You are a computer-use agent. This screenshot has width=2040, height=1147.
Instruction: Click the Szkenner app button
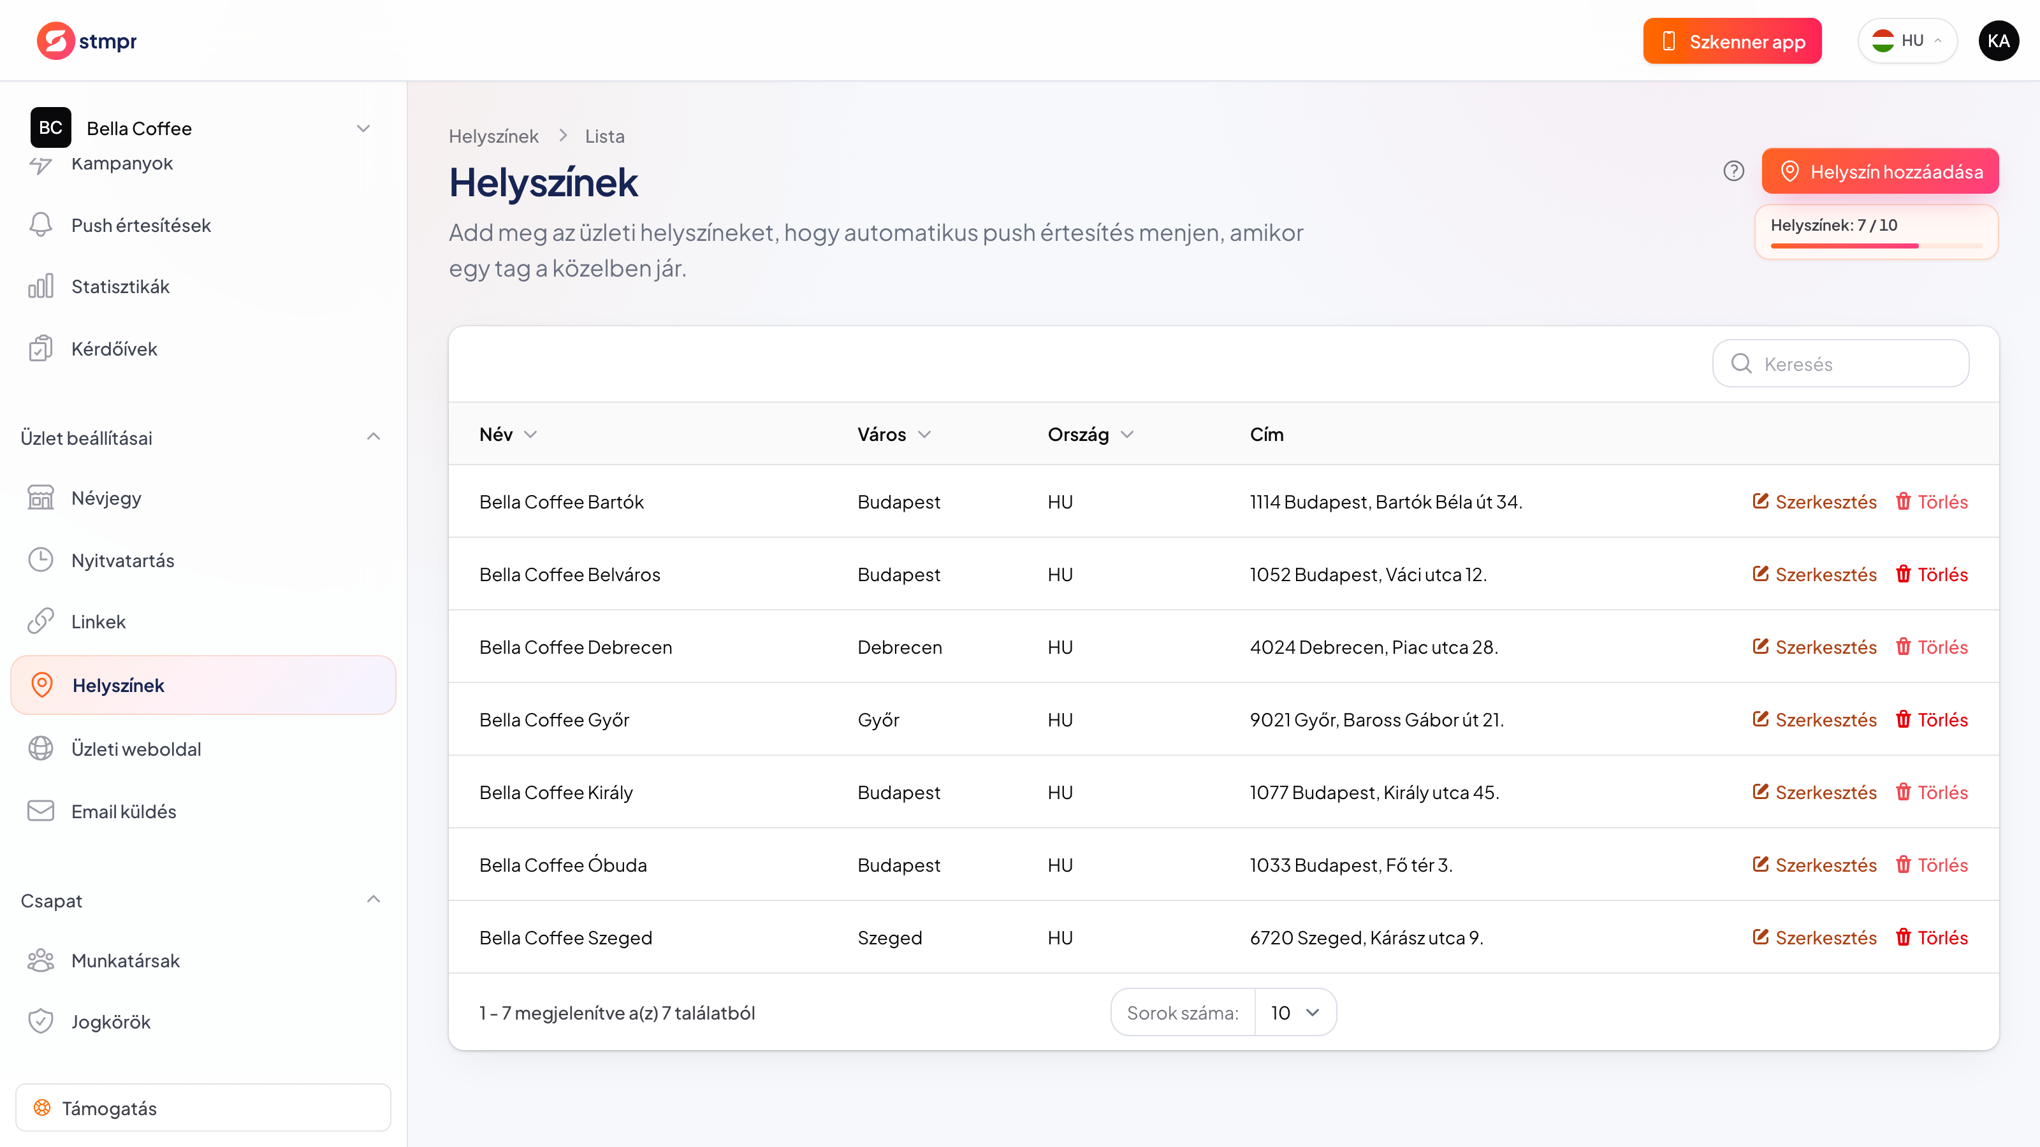tap(1732, 41)
